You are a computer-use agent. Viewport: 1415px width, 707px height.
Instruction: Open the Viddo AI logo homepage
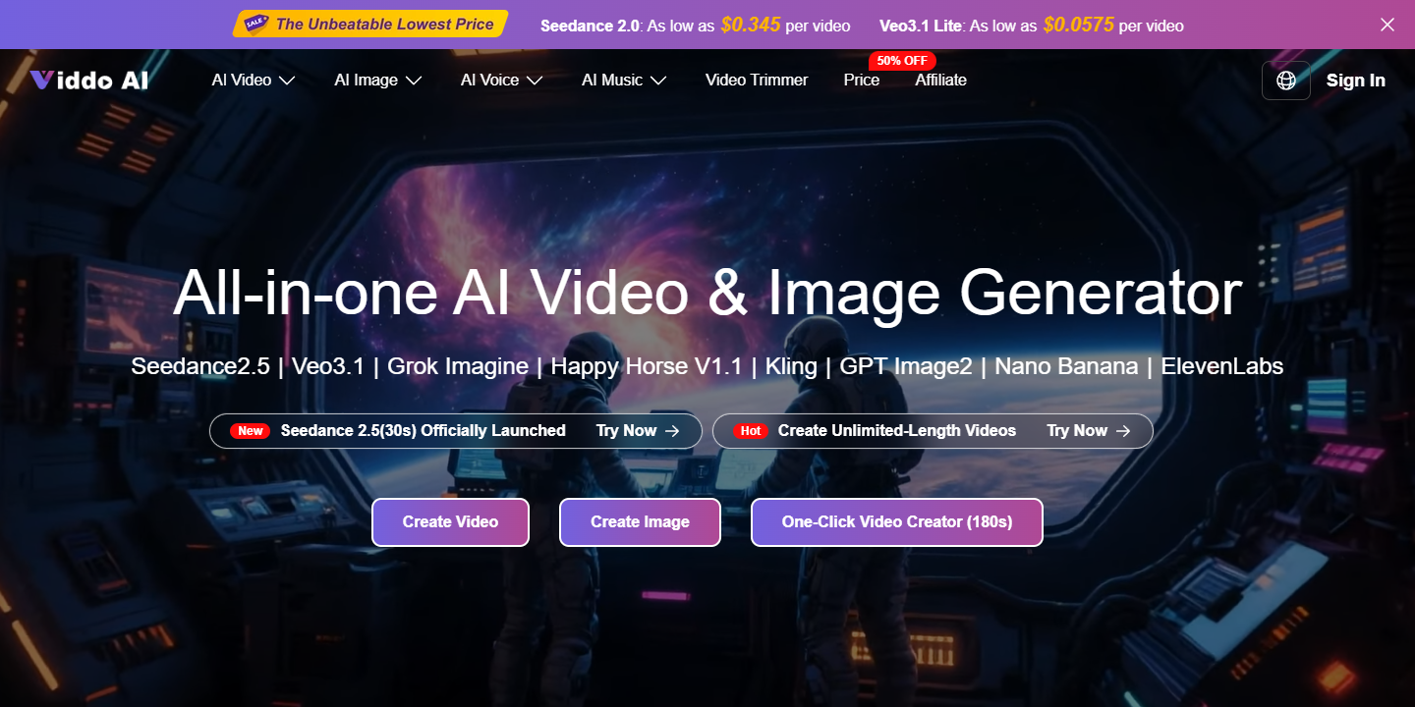[x=88, y=81]
